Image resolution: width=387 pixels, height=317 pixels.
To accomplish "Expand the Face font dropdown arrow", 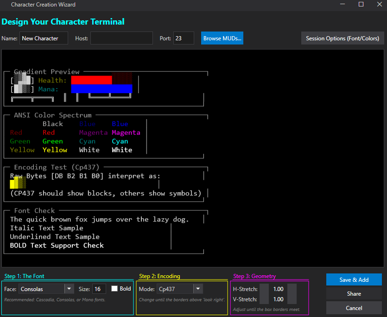I will (x=69, y=289).
